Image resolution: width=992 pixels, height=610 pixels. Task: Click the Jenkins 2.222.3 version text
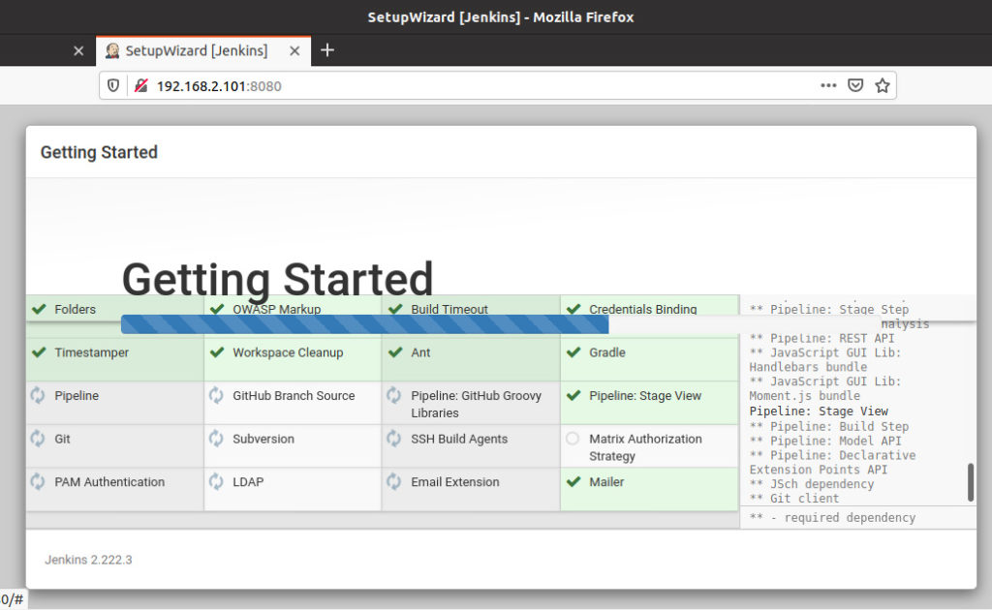[x=88, y=560]
